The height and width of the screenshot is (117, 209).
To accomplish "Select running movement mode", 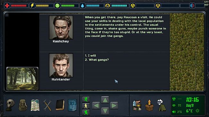I will pyautogui.click(x=86, y=99).
